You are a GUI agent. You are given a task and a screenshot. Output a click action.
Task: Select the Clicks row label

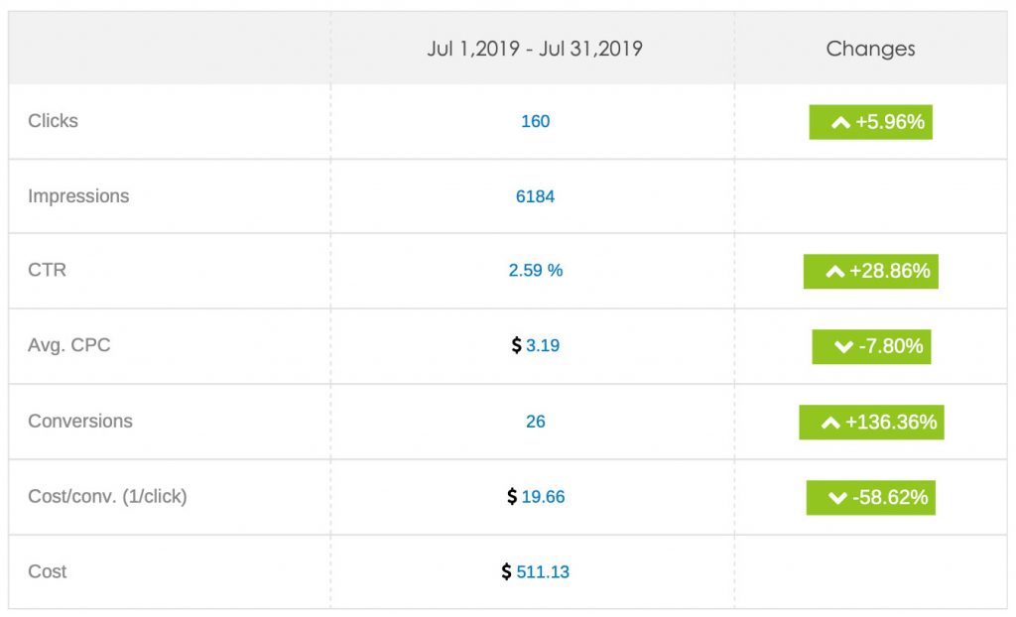(54, 121)
